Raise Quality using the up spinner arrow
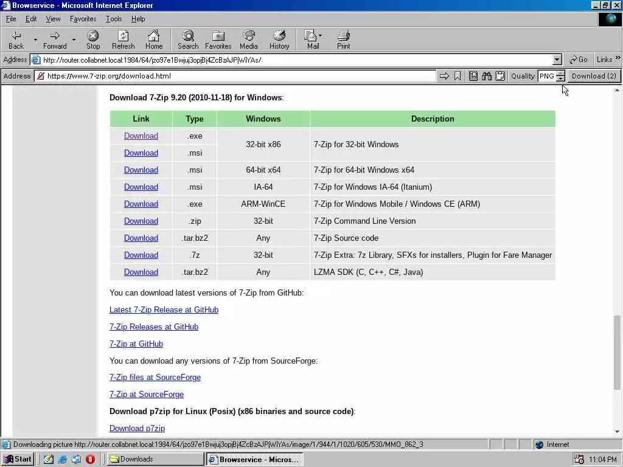The width and height of the screenshot is (623, 467). (560, 74)
